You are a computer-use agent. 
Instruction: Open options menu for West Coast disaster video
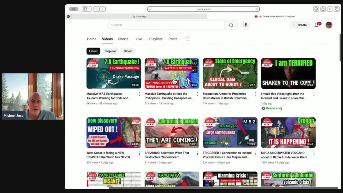coord(139,153)
